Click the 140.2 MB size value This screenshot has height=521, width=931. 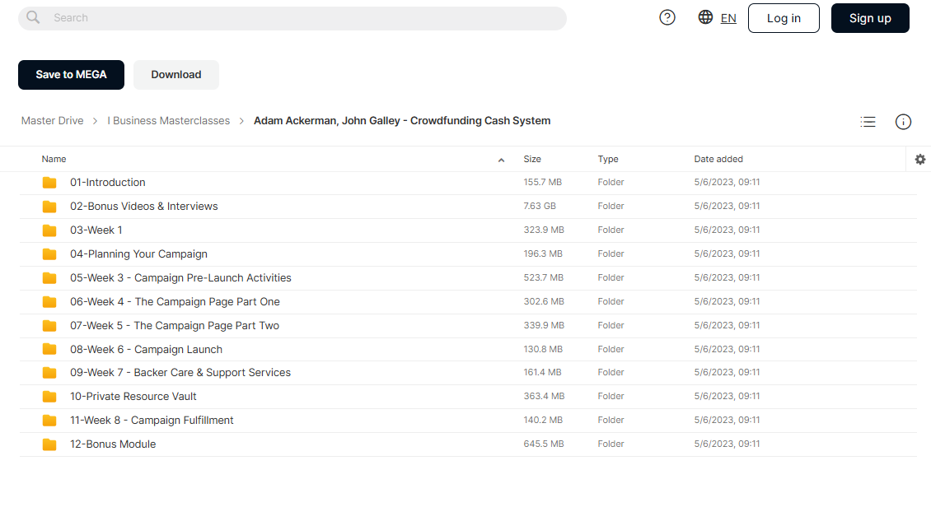543,420
